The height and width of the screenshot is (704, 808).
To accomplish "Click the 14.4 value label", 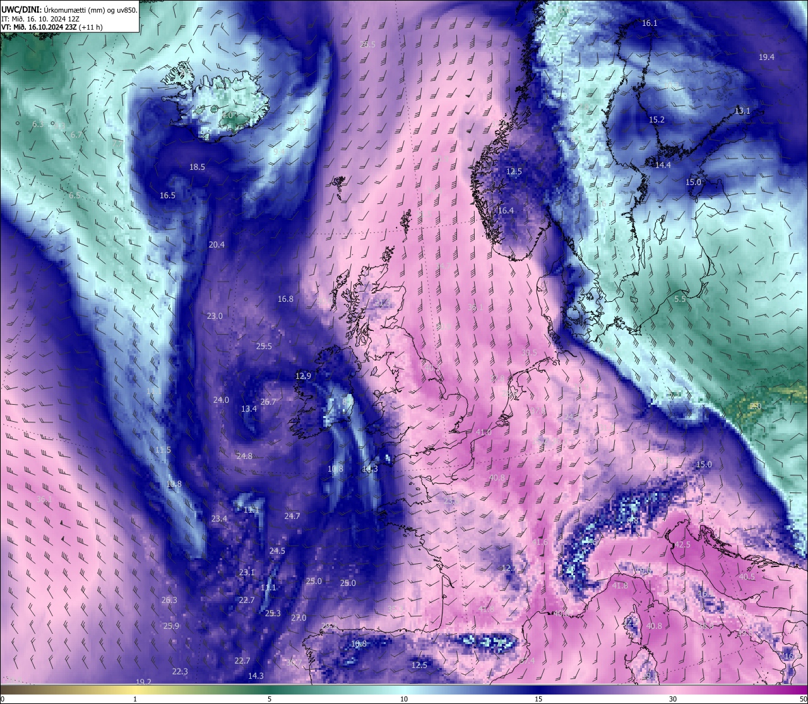I will [663, 165].
